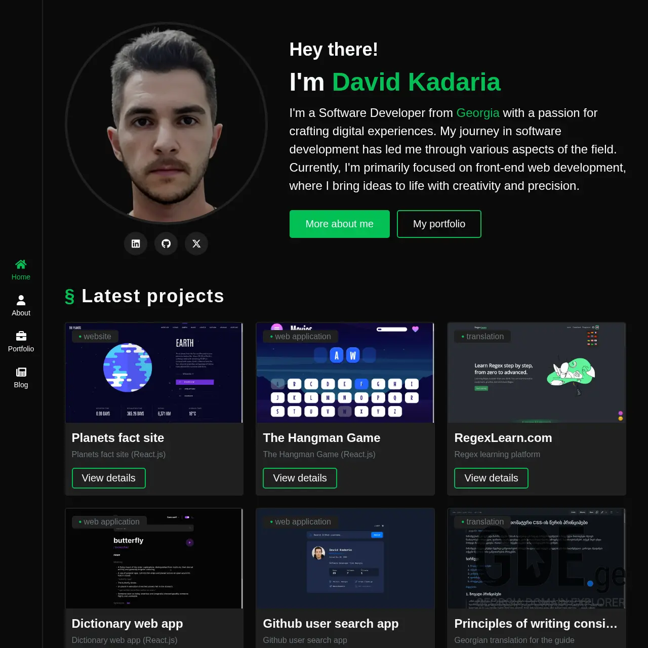Follow the Georgia link in the intro
Image resolution: width=648 pixels, height=648 pixels.
click(478, 113)
